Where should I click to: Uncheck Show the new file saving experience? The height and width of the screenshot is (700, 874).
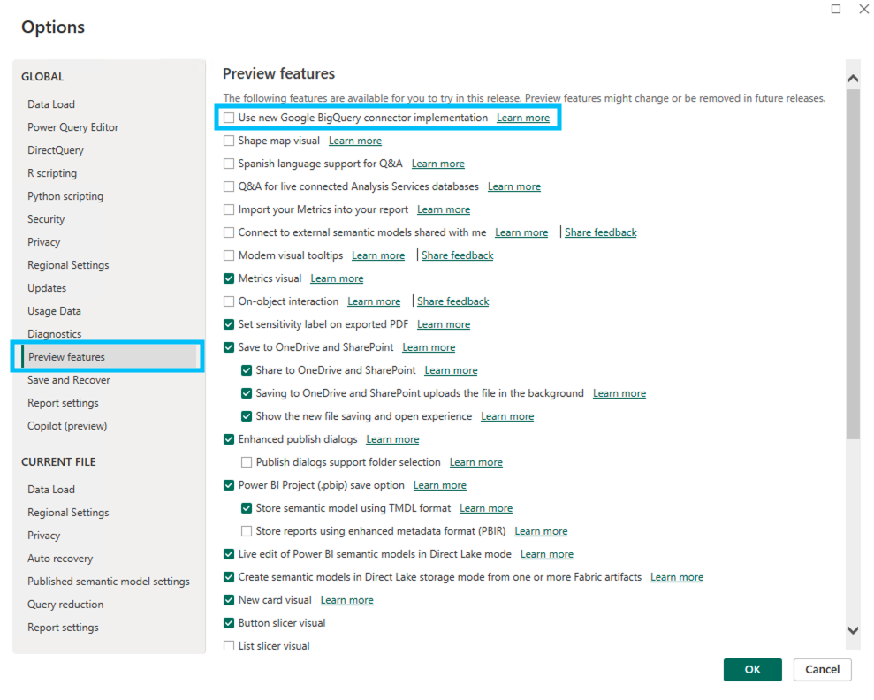click(x=247, y=416)
